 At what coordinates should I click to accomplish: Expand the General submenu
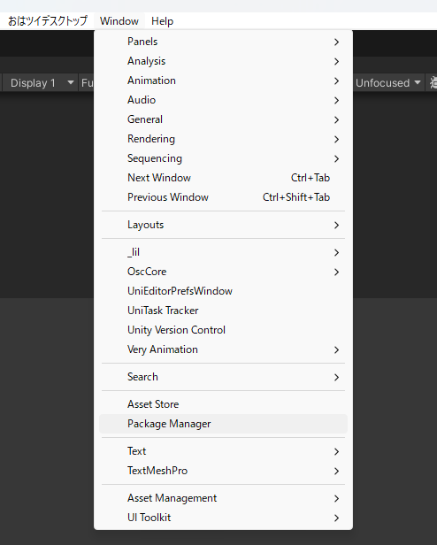tap(223, 119)
